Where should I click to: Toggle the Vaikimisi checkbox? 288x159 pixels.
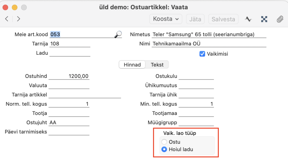(x=202, y=54)
